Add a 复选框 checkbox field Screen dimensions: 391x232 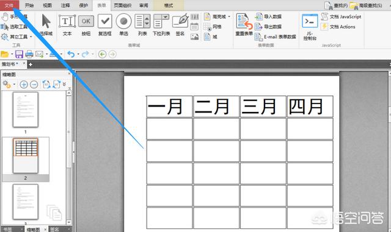click(104, 24)
